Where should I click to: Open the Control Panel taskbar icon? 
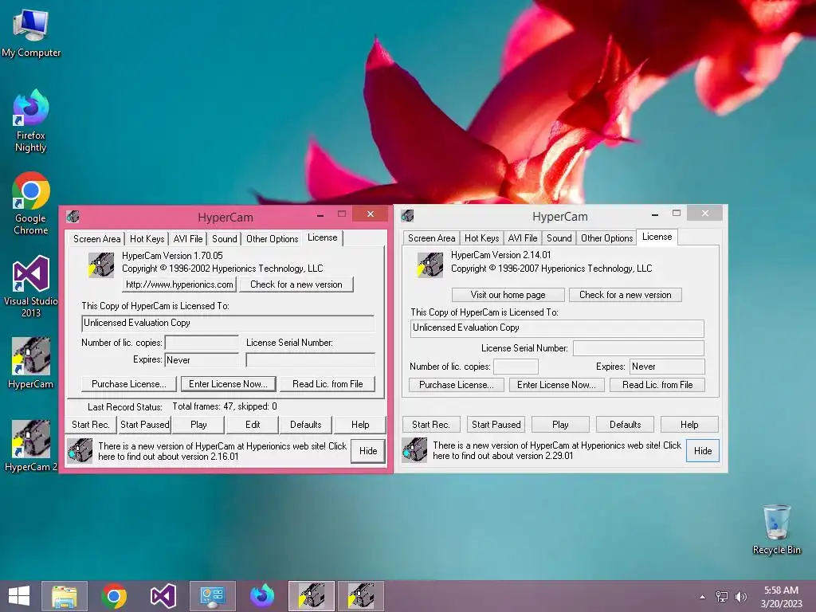coord(212,596)
